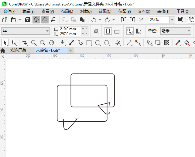Click the plus button to add new document tab
Screen dimensions: 195x157
(x=70, y=50)
